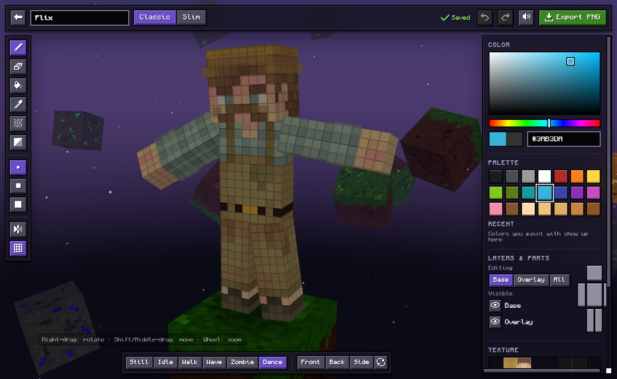Viewport: 617px width, 379px height.
Task: Switch to the Slim model
Action: click(x=192, y=17)
